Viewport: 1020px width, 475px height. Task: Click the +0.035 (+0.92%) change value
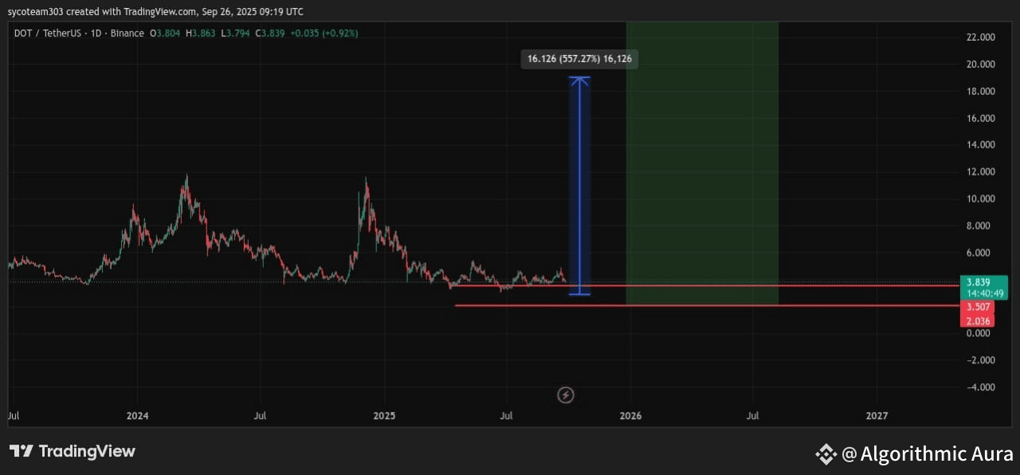pyautogui.click(x=324, y=33)
